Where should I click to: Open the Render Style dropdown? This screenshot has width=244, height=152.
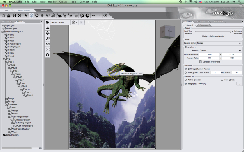(219, 43)
